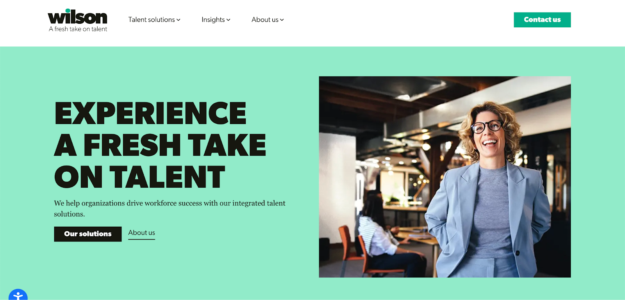Click the tagline under the Wilson logo

coord(78,29)
